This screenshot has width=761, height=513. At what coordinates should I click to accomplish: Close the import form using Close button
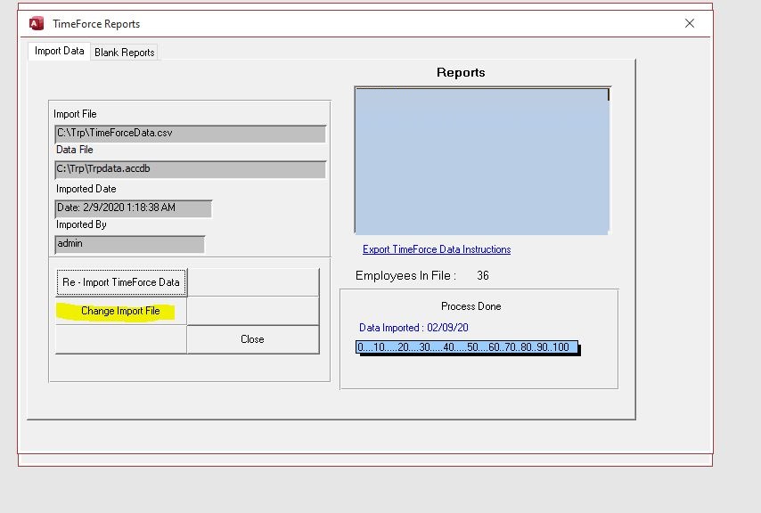(253, 339)
